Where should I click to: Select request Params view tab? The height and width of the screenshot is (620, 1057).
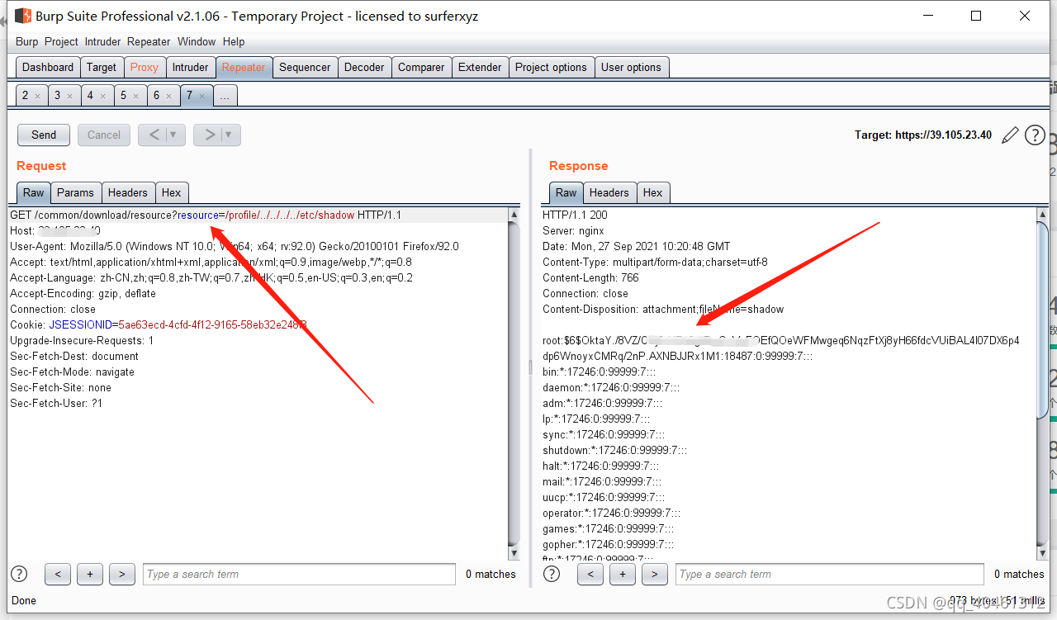pos(75,192)
